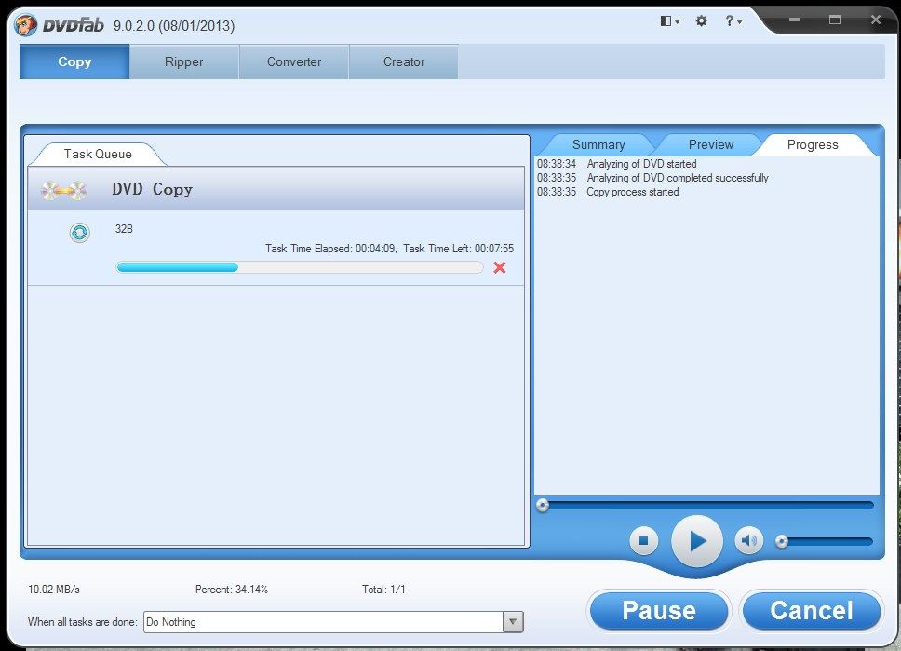
Task: Open the Summary tab
Action: pos(598,145)
